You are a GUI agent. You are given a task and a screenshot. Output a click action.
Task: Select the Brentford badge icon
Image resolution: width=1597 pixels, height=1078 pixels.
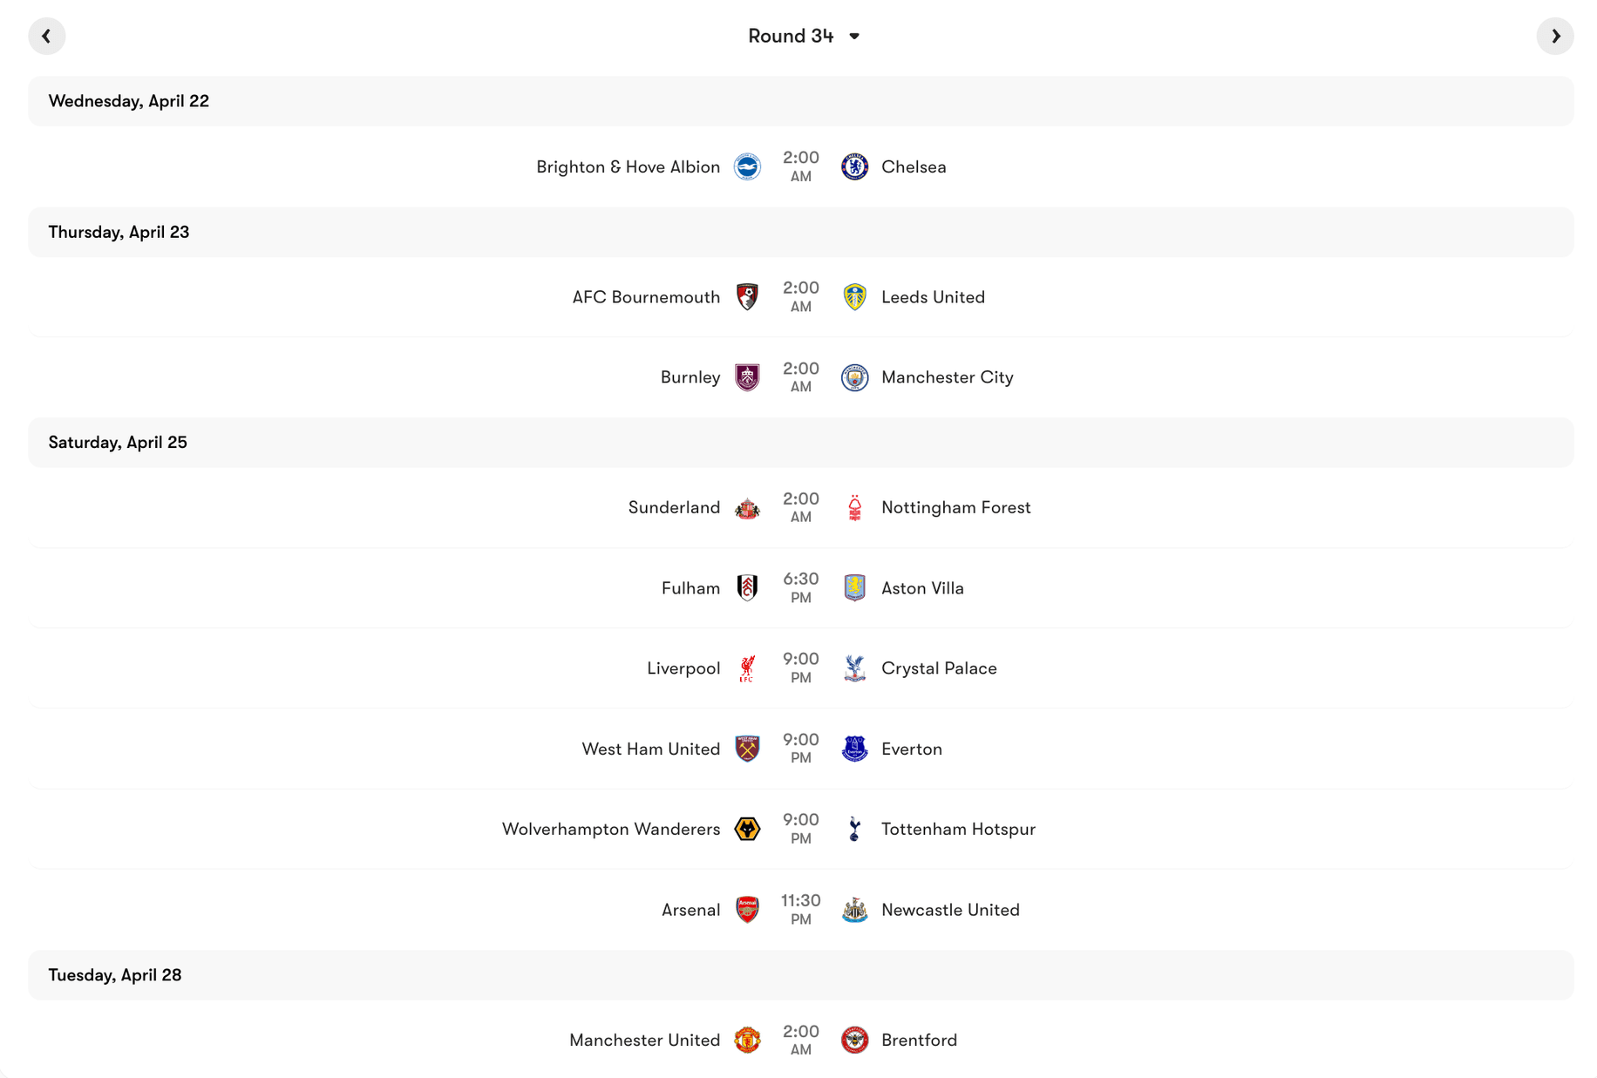click(855, 1040)
